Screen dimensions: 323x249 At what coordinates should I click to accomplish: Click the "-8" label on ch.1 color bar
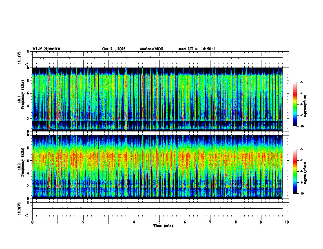tap(301, 104)
